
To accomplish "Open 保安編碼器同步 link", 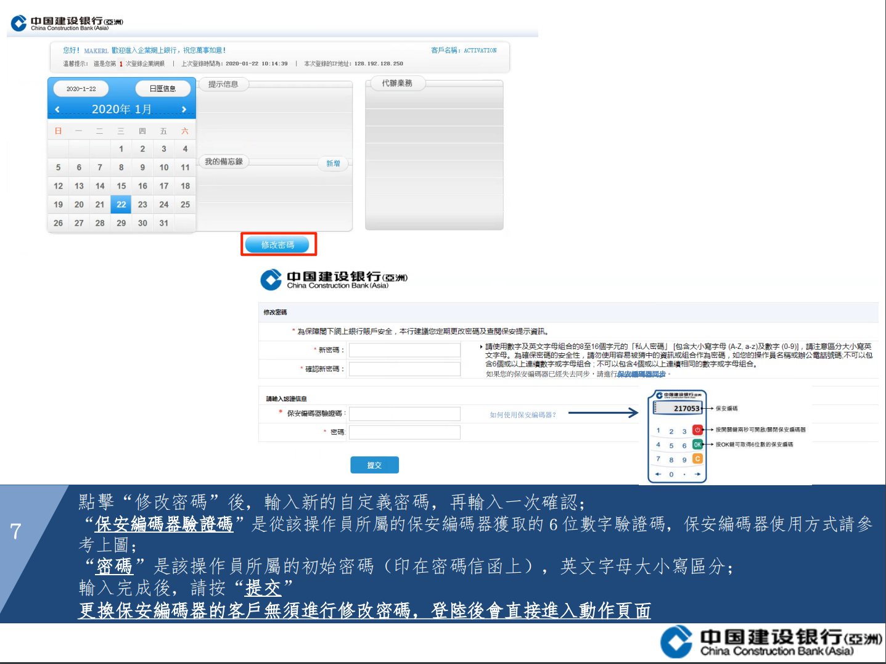I will tap(641, 374).
